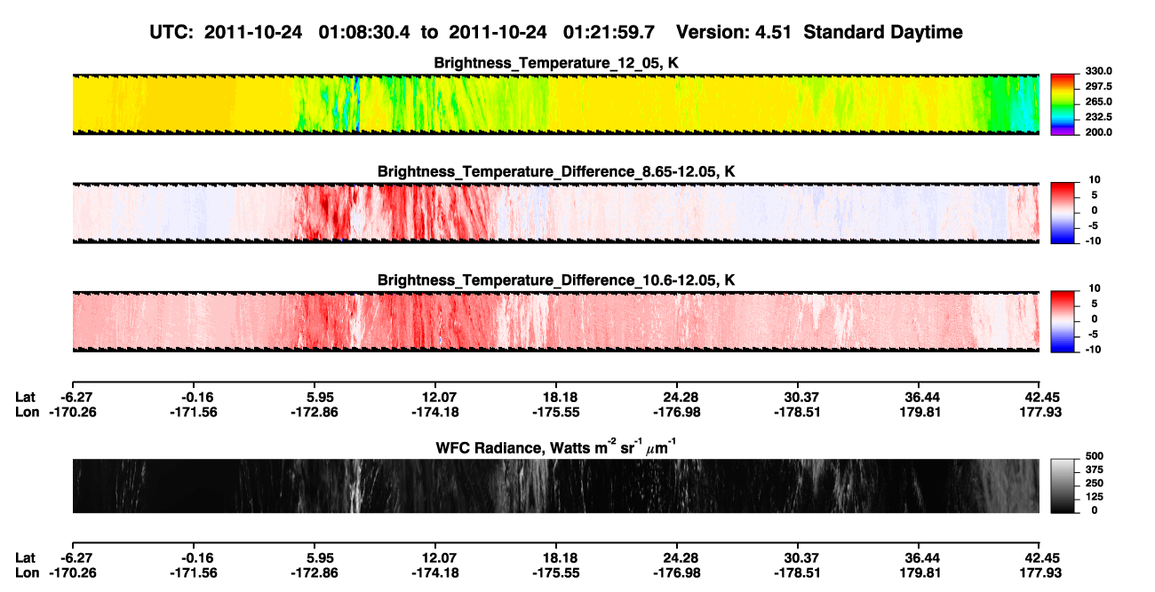Select the WFC Radiance grayscale image strip
The height and width of the screenshot is (592, 1155).
555,485
